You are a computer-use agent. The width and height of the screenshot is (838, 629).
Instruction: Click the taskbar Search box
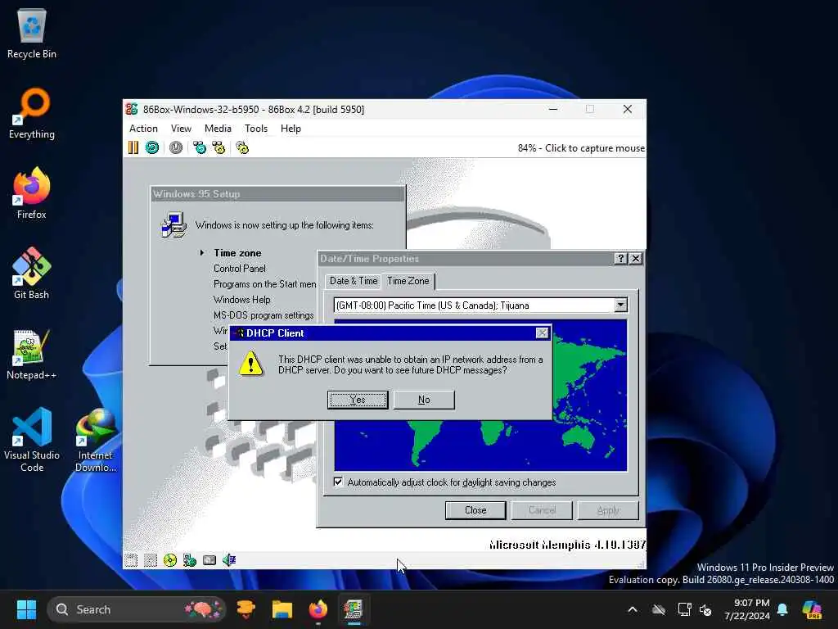137,609
